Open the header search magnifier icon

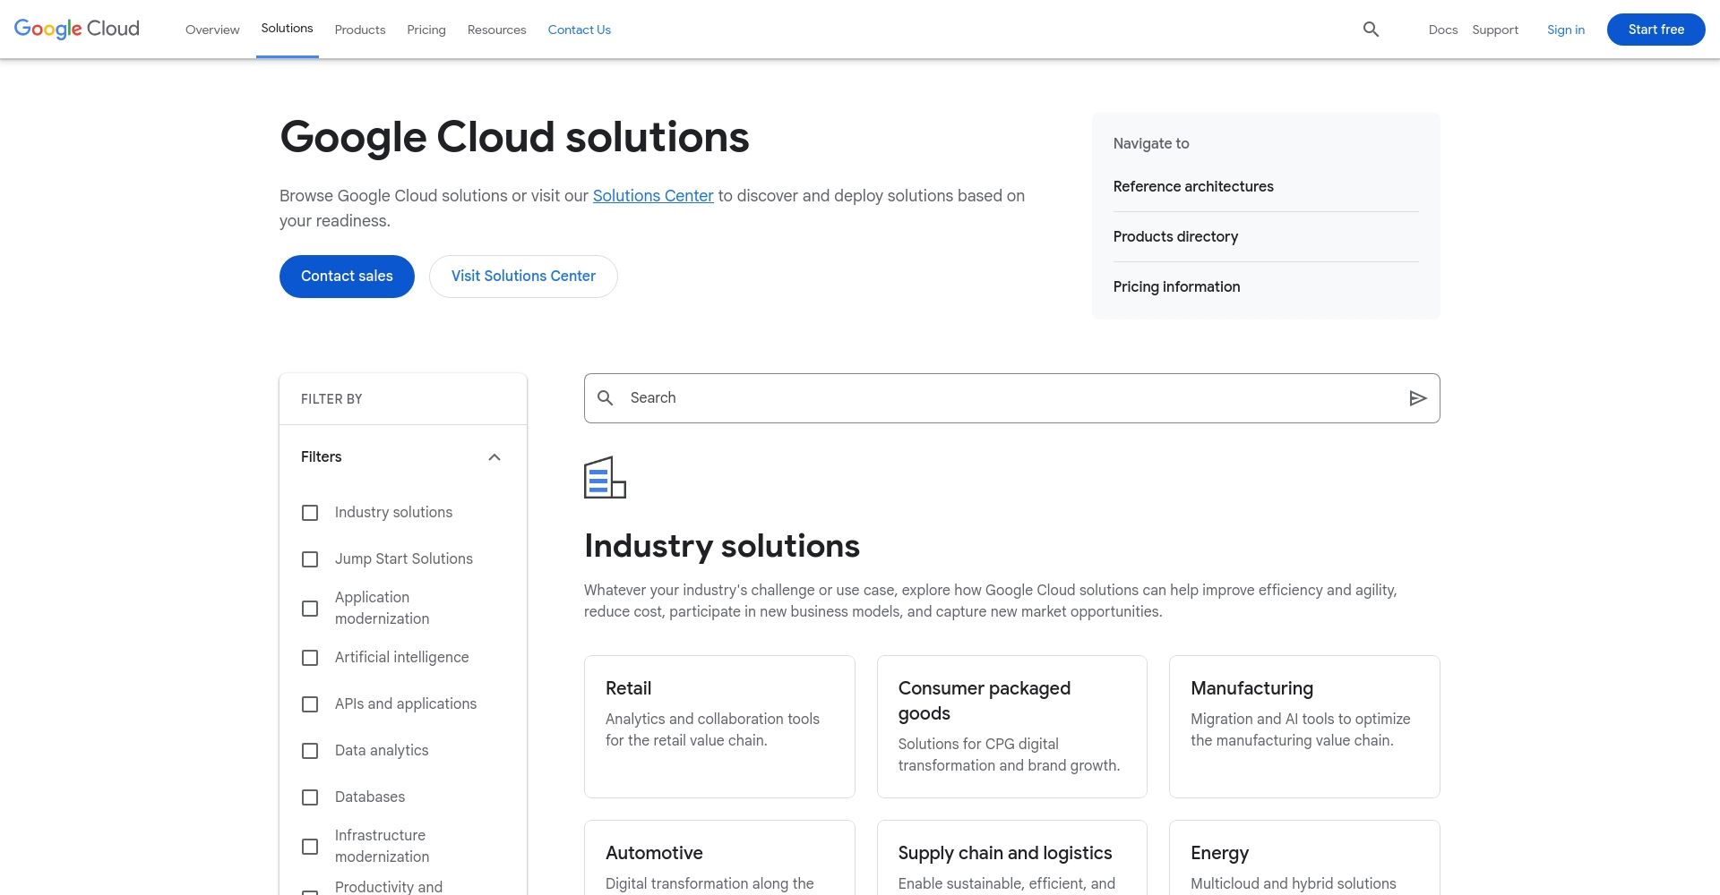pos(1371,30)
